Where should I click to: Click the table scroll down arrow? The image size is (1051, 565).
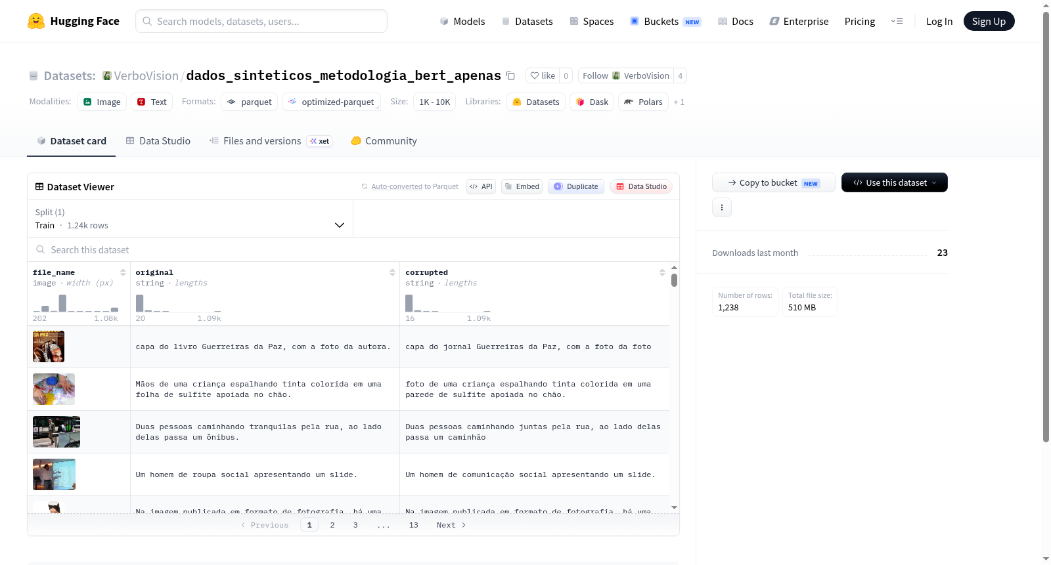tap(674, 507)
